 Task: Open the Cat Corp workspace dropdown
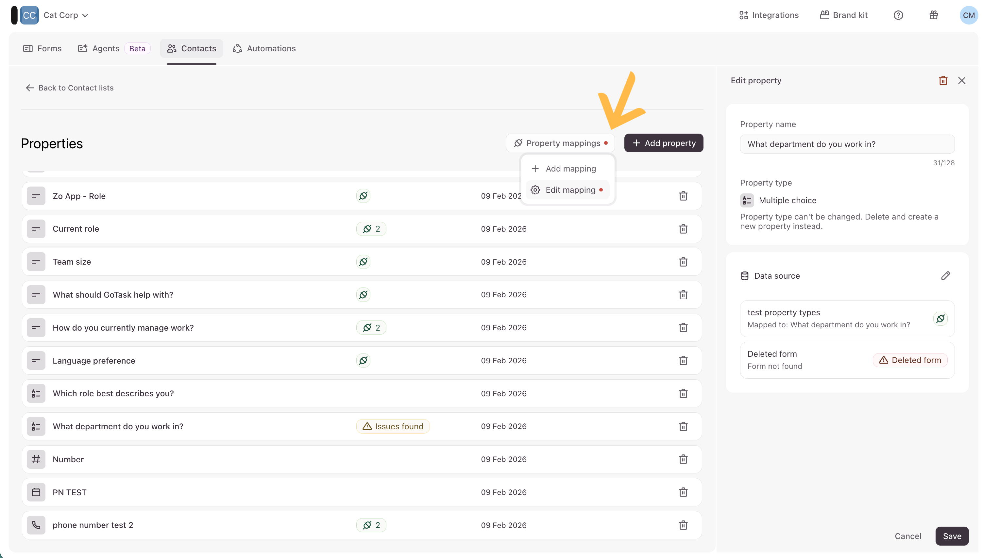[x=66, y=15]
